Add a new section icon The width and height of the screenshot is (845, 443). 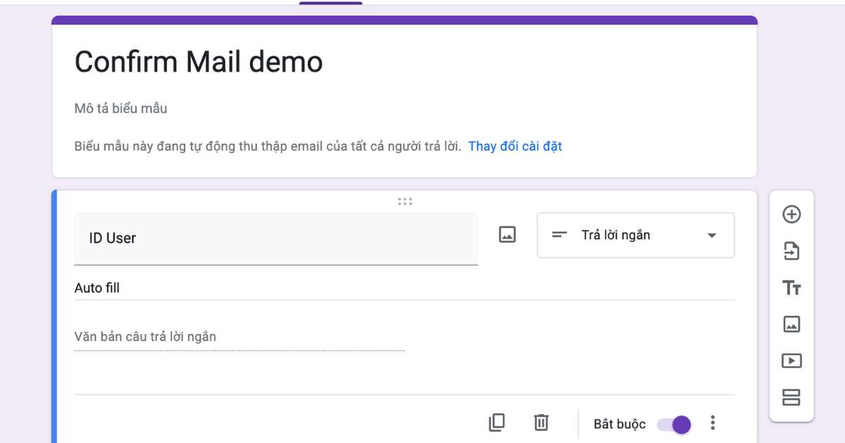point(791,397)
